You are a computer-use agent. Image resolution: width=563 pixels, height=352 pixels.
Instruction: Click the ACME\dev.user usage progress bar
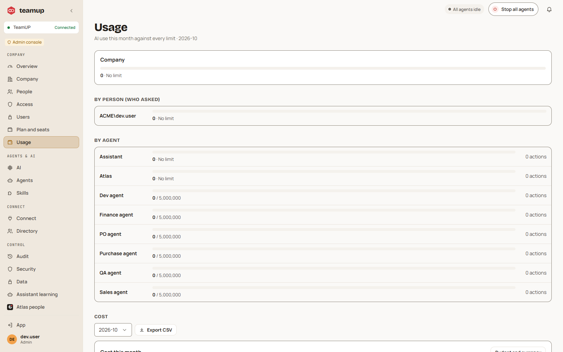[x=349, y=111]
